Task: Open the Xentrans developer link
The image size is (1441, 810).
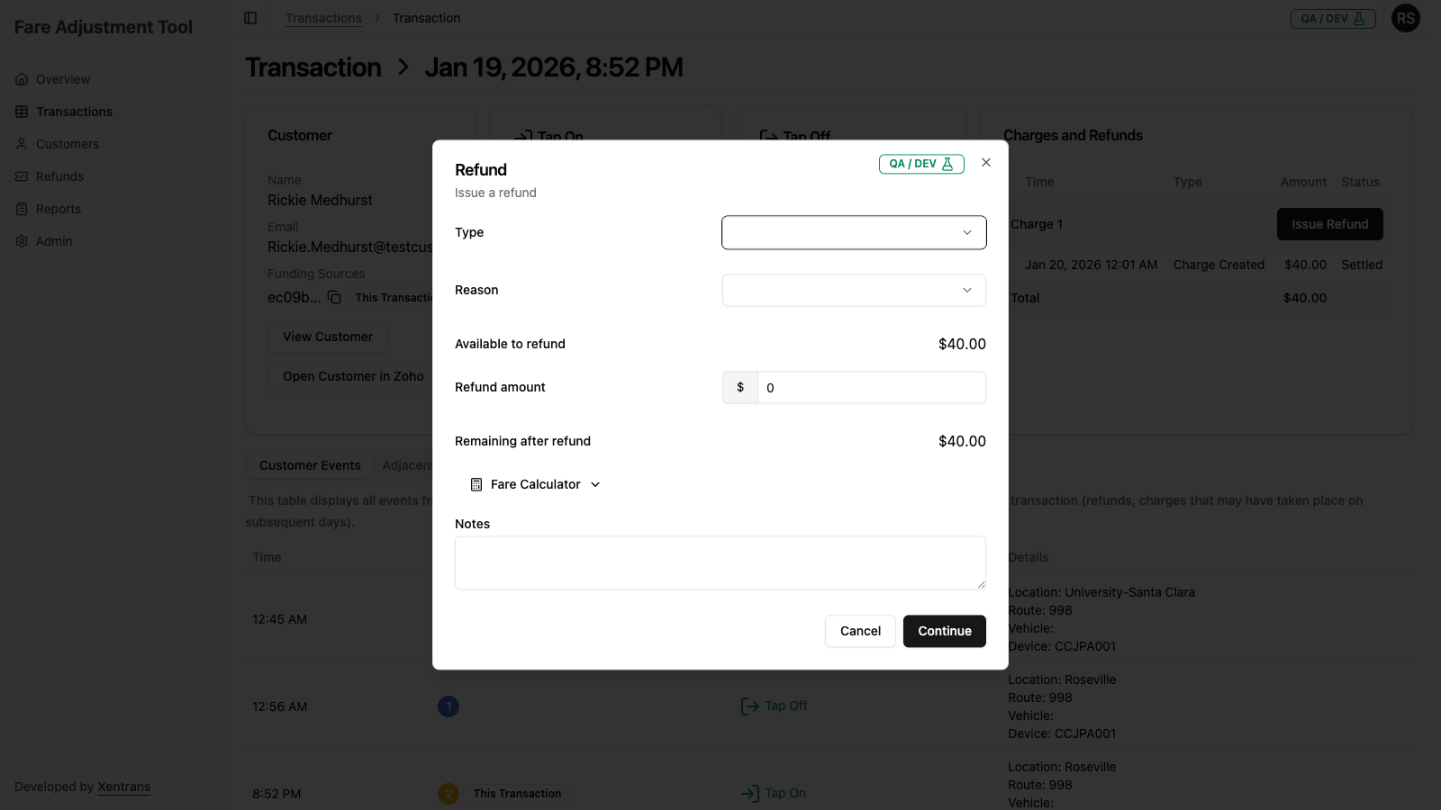Action: point(123,786)
